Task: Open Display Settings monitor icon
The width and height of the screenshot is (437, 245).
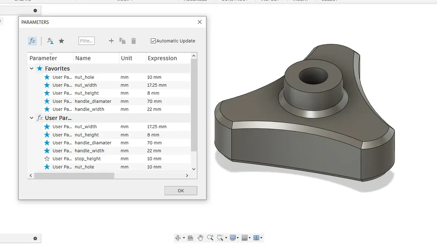Action: click(233, 238)
